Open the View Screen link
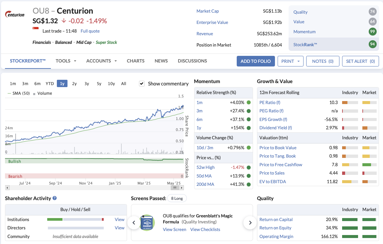This screenshot has width=383, height=244. [175, 229]
